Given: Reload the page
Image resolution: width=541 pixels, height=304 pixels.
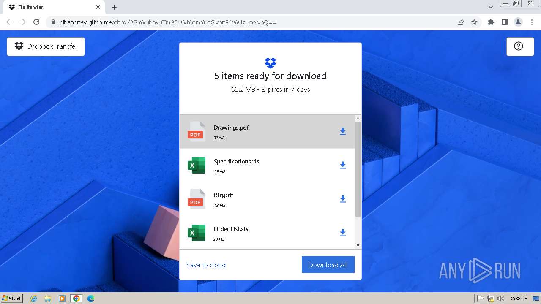Looking at the screenshot, I should tap(36, 22).
